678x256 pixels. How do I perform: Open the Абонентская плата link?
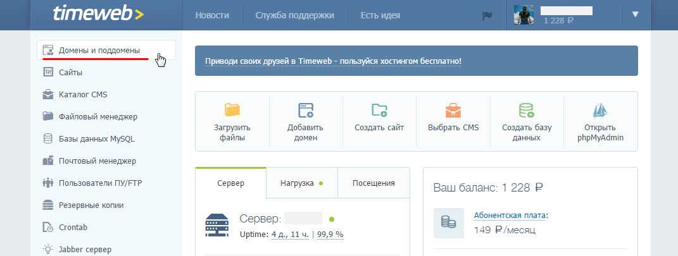pos(511,216)
